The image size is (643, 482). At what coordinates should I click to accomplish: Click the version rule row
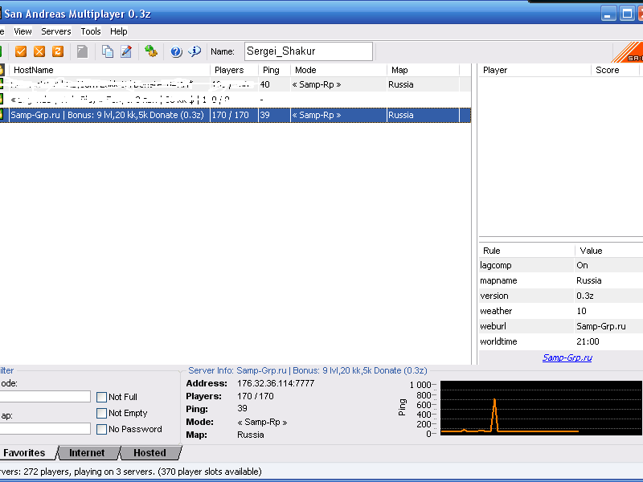point(561,296)
